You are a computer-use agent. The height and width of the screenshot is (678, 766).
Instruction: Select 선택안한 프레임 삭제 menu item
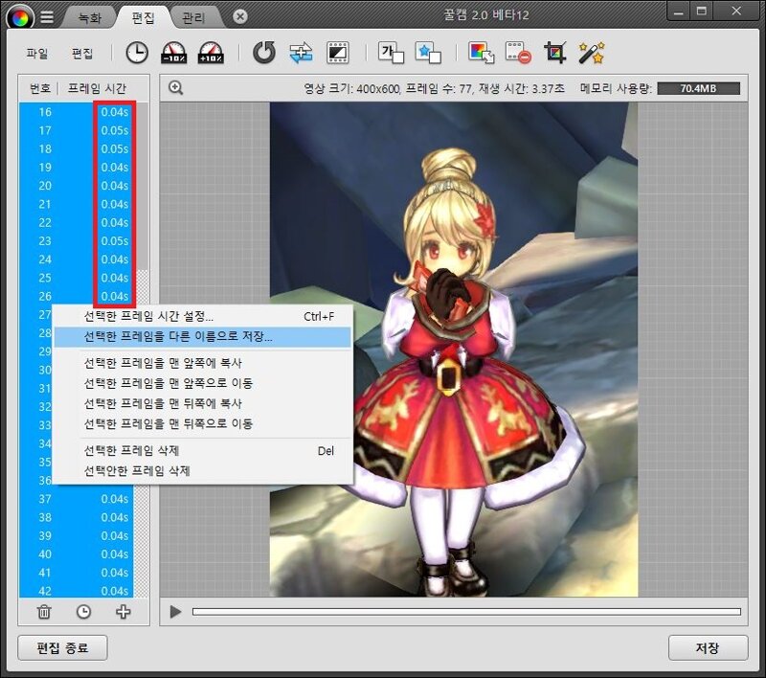(x=203, y=471)
